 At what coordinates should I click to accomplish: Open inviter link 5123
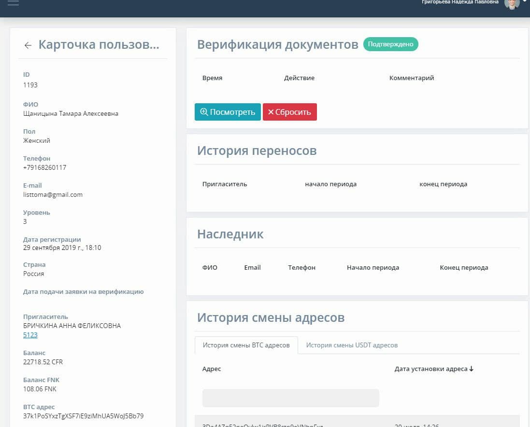[x=30, y=335]
